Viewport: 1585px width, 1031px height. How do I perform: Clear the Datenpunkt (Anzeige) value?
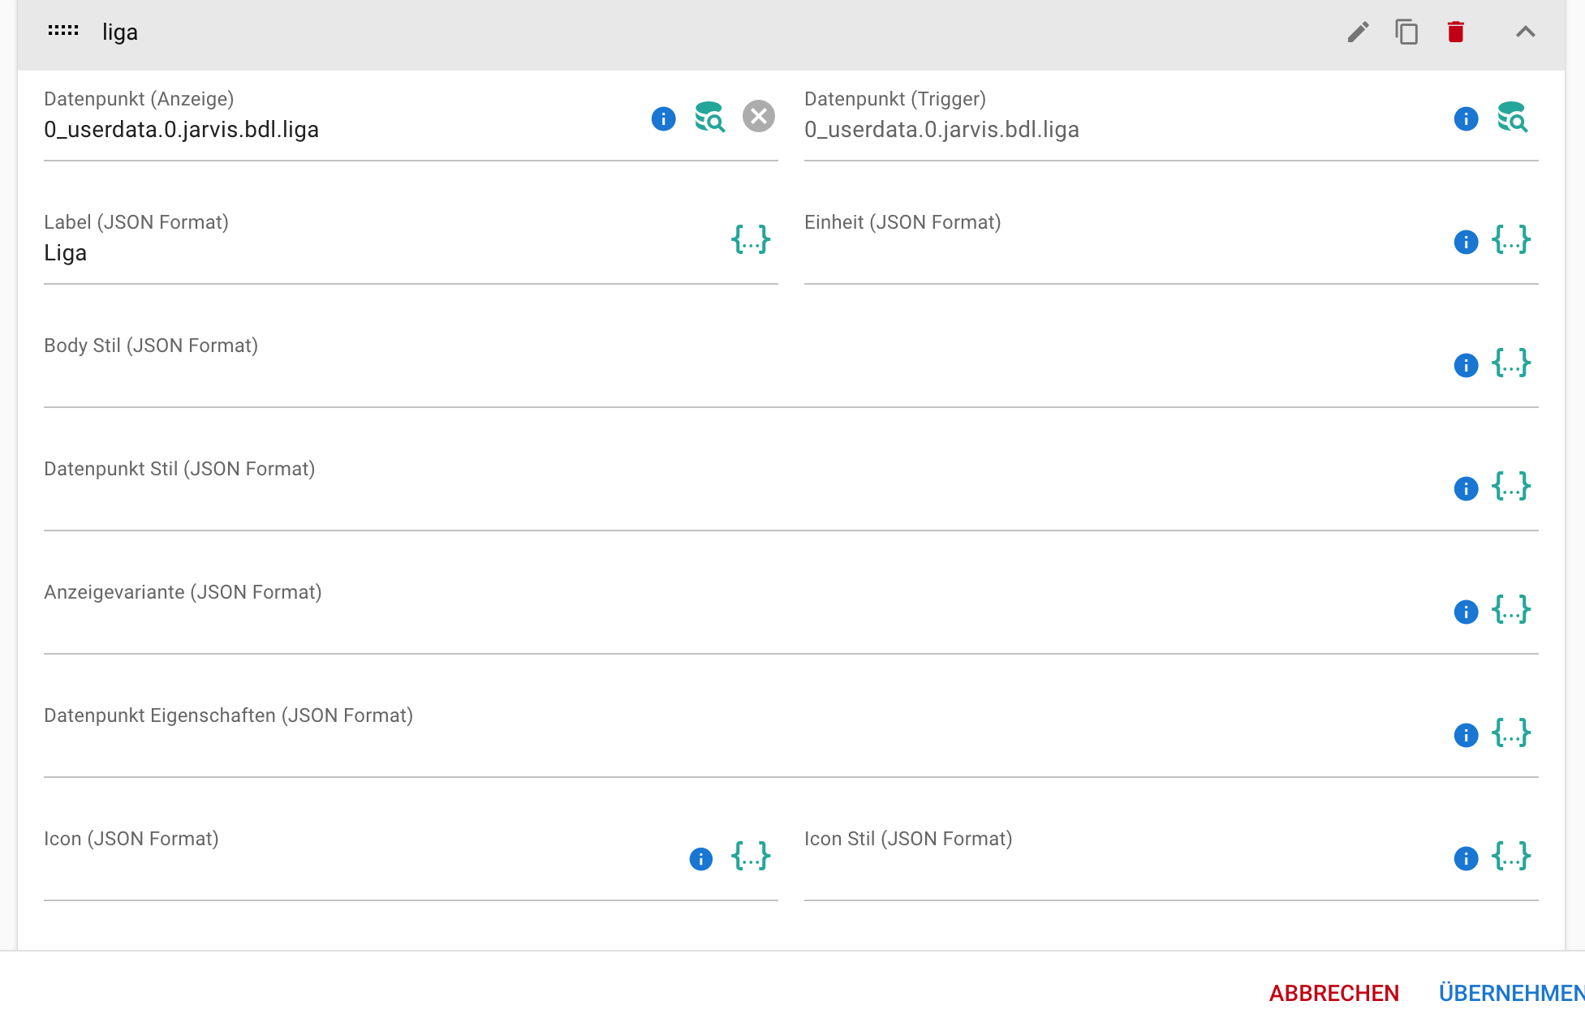tap(759, 117)
